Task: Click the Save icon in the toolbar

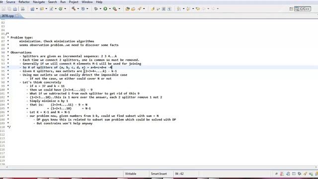Action: pyautogui.click(x=3, y=9)
